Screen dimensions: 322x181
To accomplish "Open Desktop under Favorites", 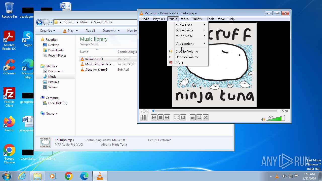I will click(x=54, y=45).
